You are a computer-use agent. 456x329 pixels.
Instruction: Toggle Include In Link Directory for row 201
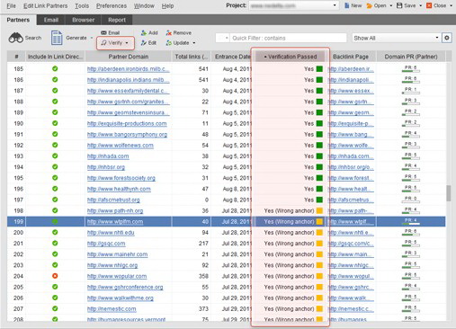(x=55, y=243)
